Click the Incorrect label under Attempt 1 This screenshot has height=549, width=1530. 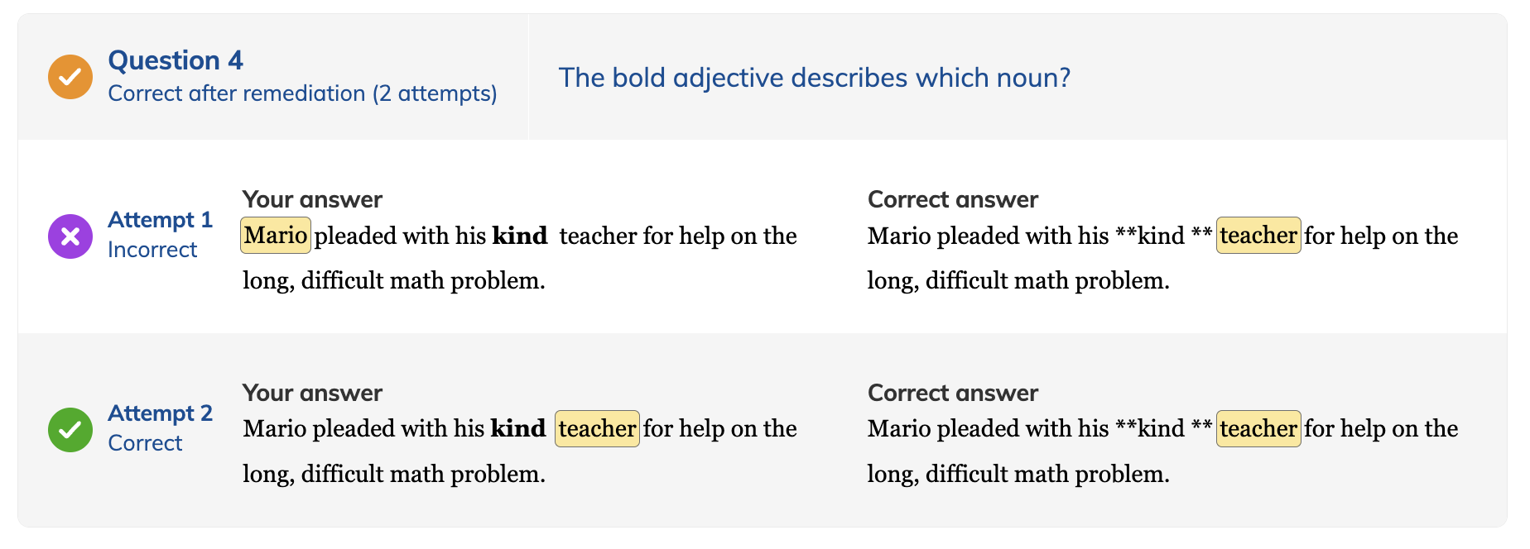click(152, 250)
